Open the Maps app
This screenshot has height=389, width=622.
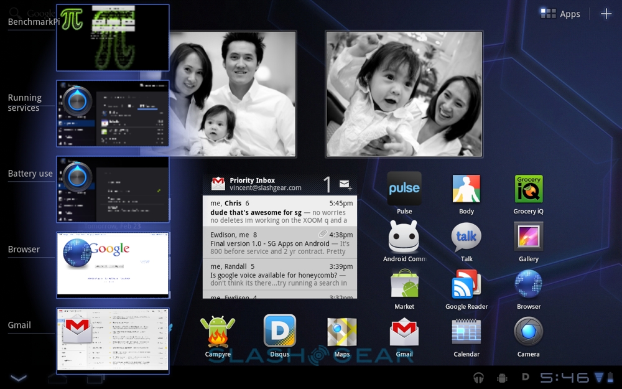tap(342, 332)
